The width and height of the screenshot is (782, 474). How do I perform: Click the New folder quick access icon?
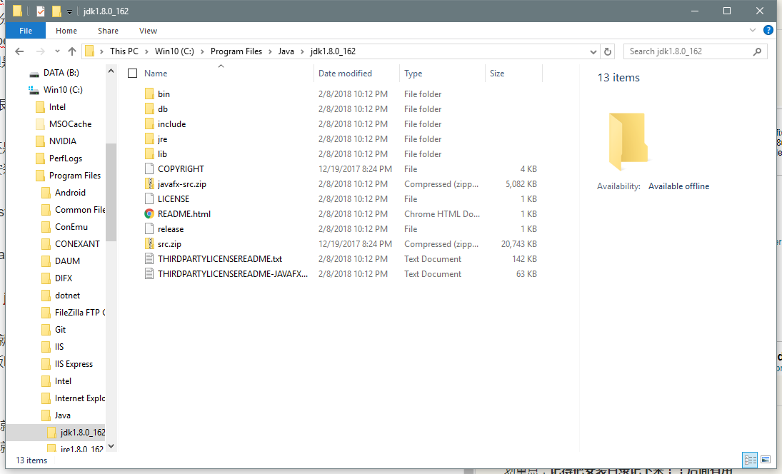(56, 11)
